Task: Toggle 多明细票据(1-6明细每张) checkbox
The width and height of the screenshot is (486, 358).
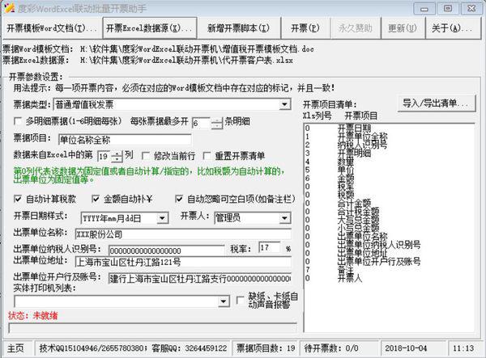Action: 19,121
